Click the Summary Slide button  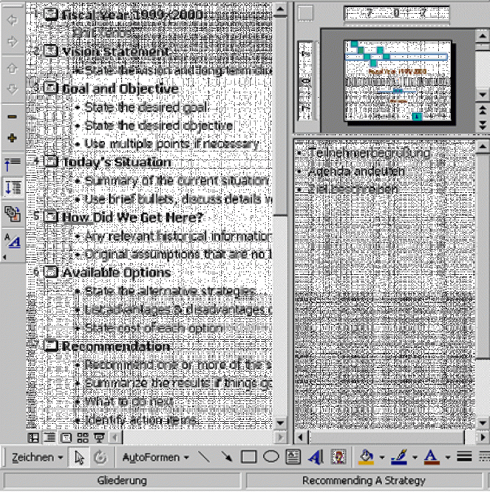point(12,213)
